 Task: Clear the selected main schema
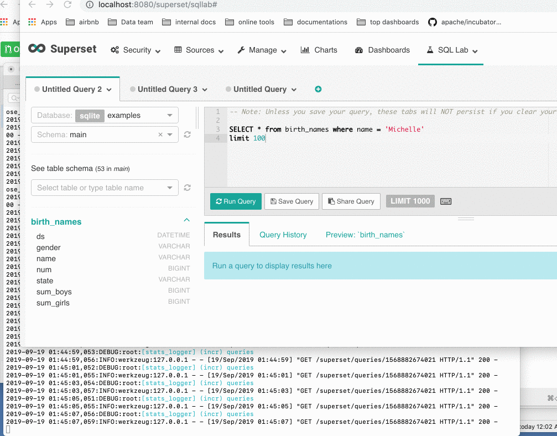tap(160, 134)
